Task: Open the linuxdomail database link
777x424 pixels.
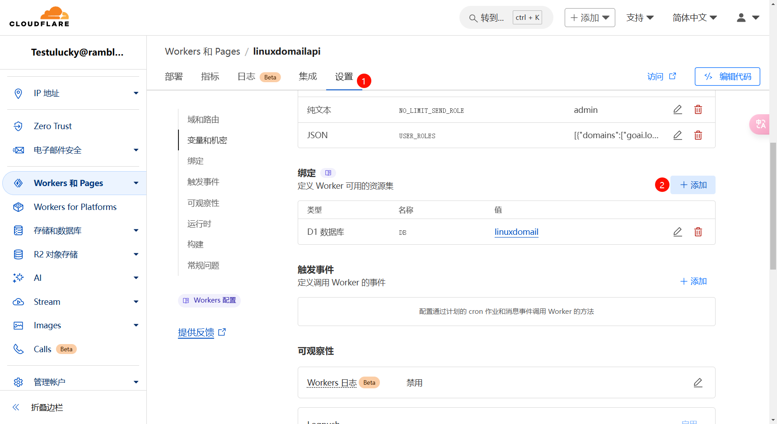Action: coord(516,232)
